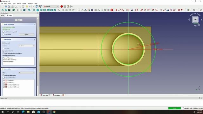This screenshot has height=114, width=203.
Task: Open the Sketch menu
Action: point(24,3)
